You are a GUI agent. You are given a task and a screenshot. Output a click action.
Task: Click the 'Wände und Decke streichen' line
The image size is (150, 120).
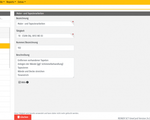coord(31,71)
